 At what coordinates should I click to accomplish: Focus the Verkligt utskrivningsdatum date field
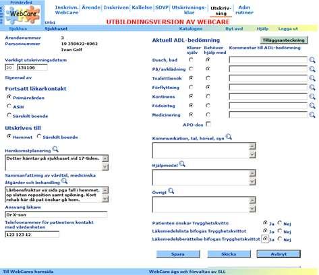tap(32, 67)
